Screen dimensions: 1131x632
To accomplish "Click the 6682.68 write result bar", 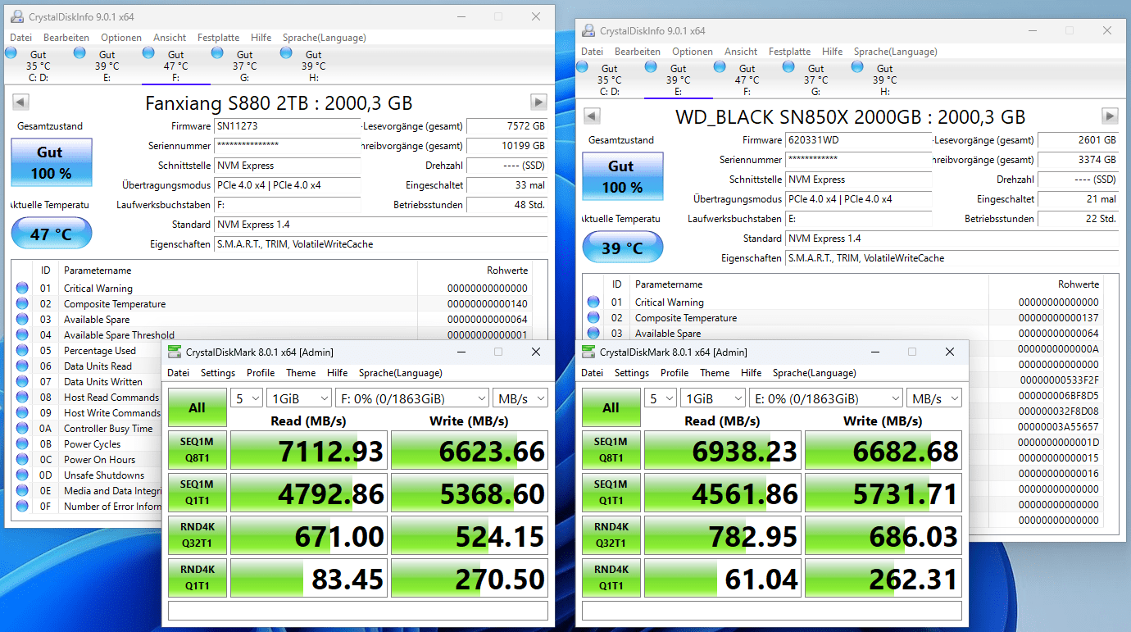I will tap(883, 451).
